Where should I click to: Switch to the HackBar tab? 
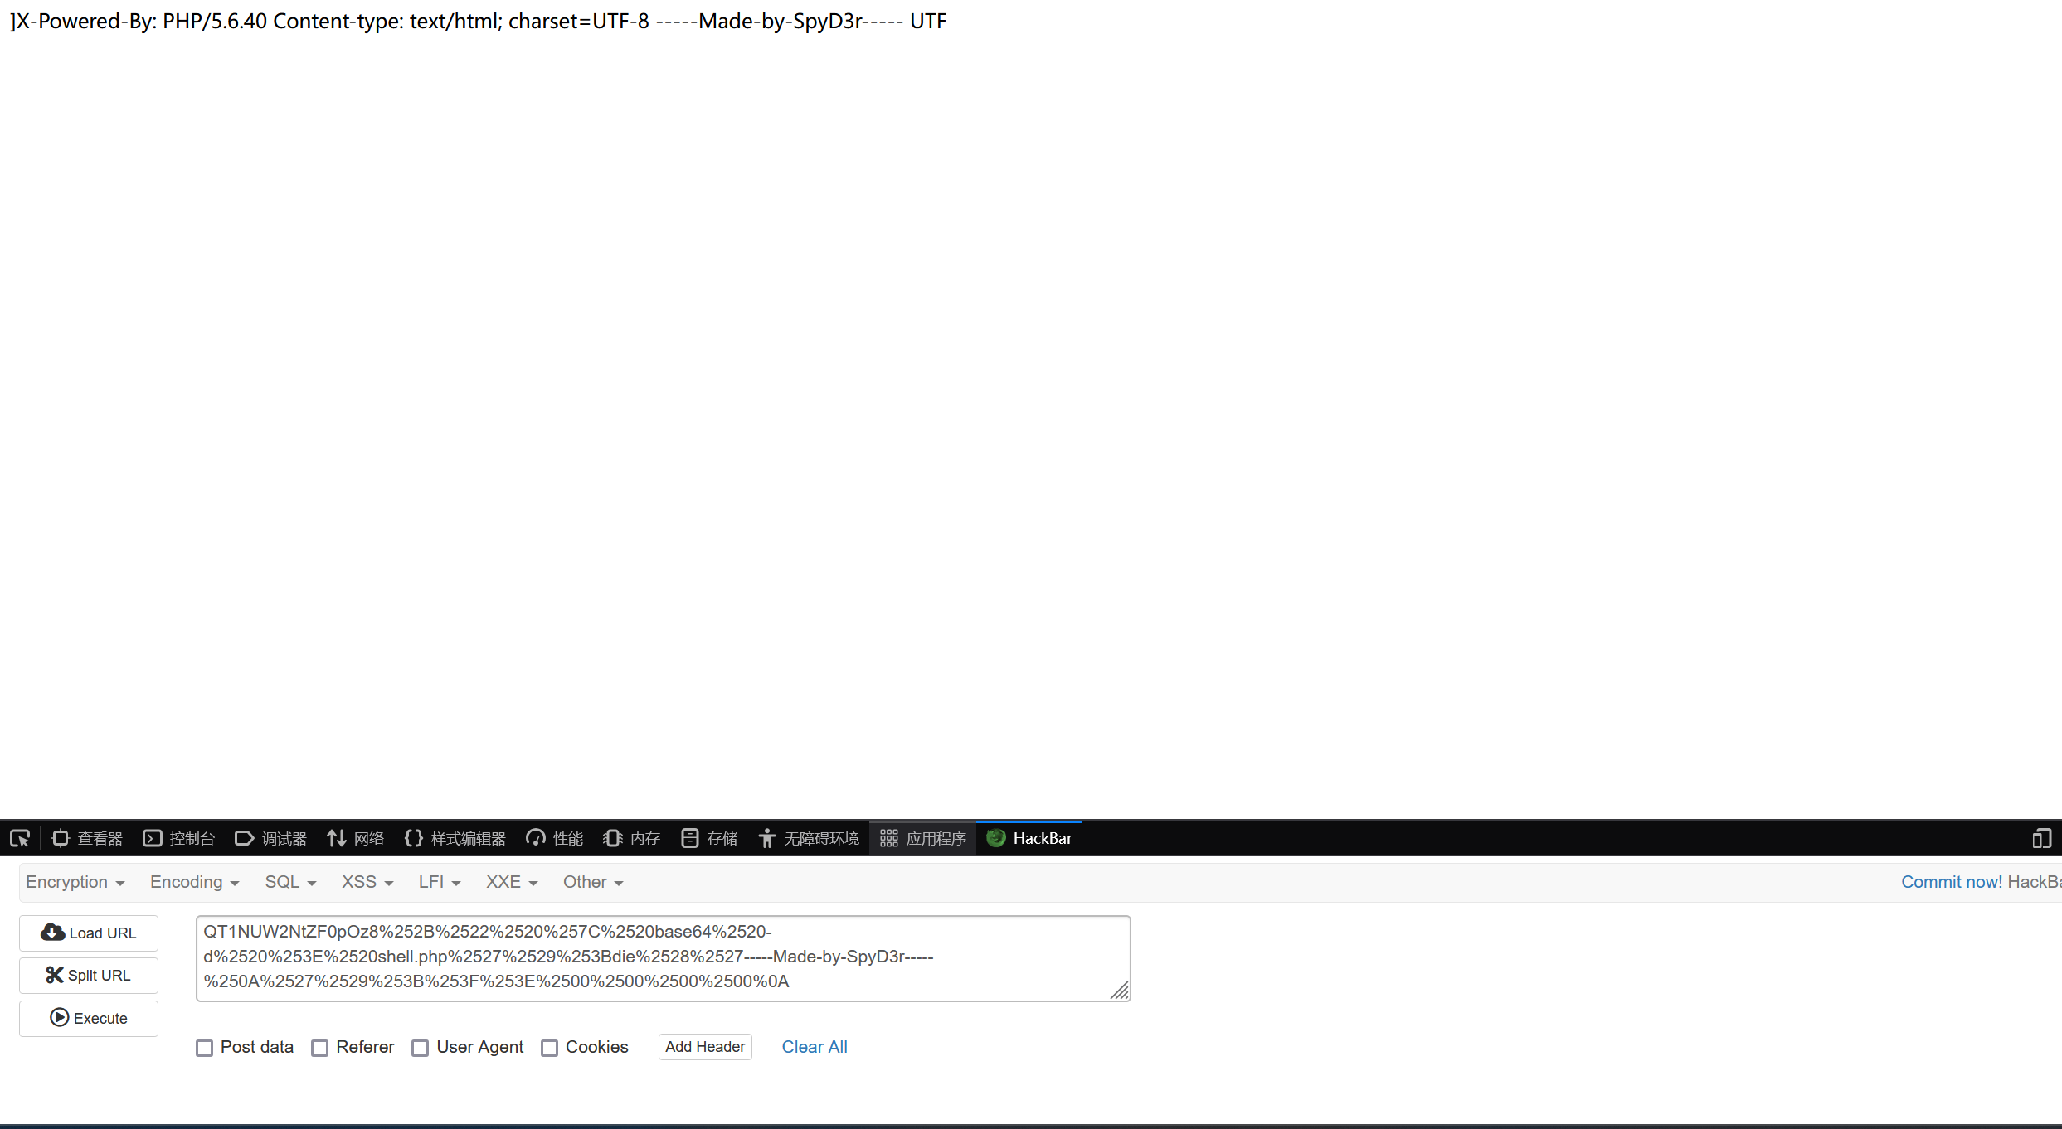[x=1029, y=838]
